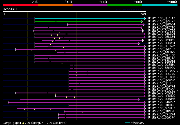Select the UniRef100_A7NN09 label
180x125 pixels.
click(161, 96)
